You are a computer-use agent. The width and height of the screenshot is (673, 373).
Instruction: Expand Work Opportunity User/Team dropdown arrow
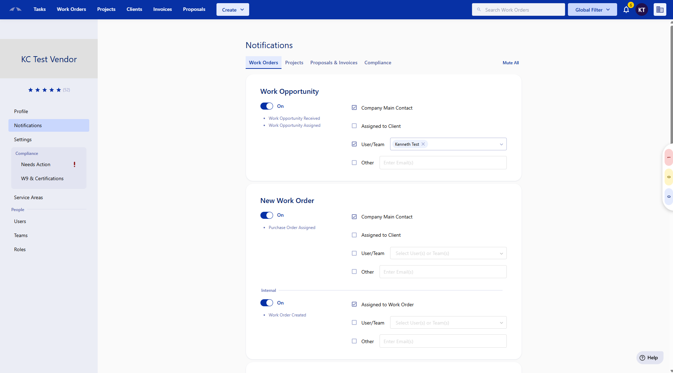(501, 144)
